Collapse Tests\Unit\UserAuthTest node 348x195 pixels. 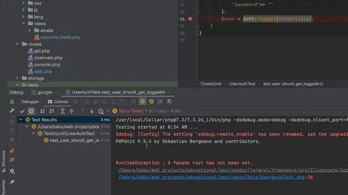[x=33, y=133]
